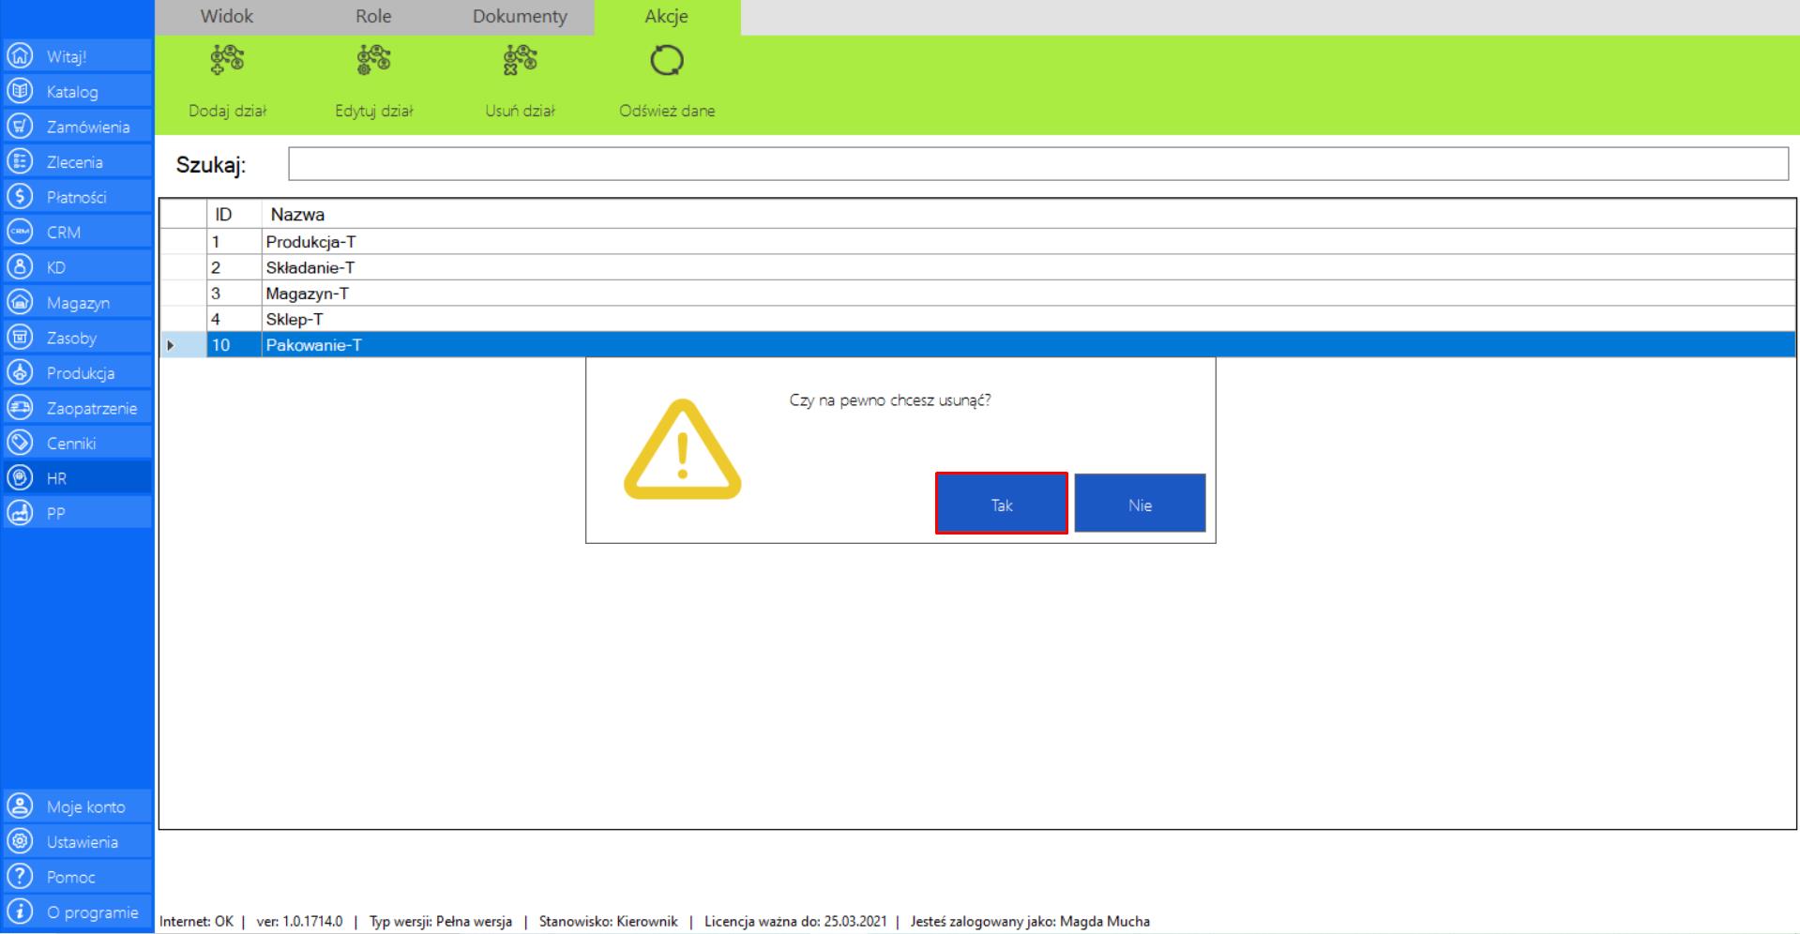
Task: Open Zamówienia label in sidebar
Action: pos(88,127)
